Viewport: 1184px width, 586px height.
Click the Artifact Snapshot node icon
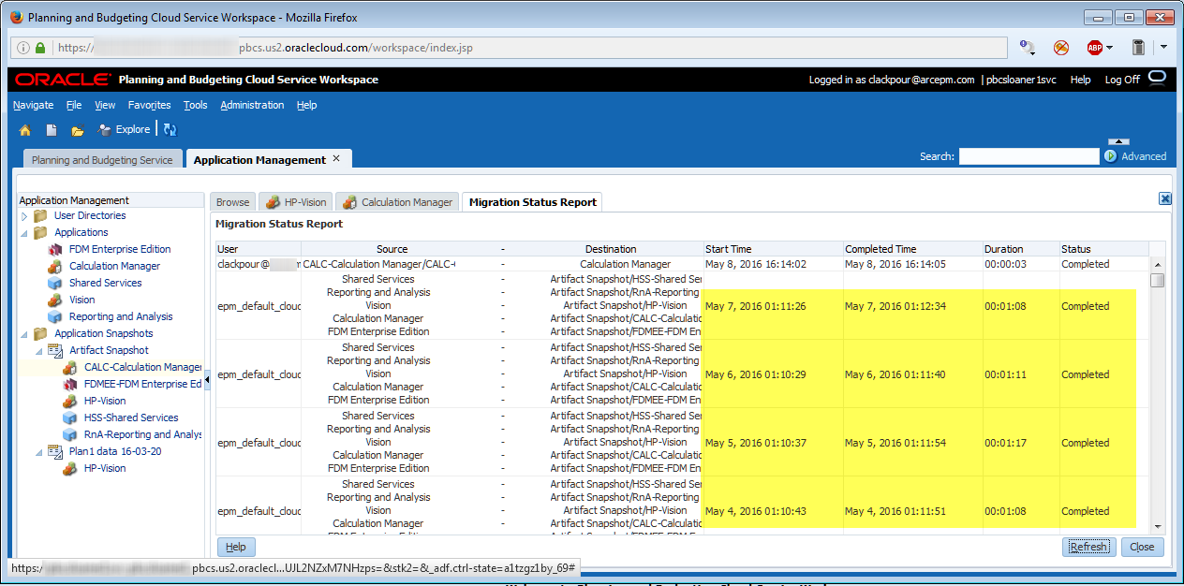coord(55,351)
